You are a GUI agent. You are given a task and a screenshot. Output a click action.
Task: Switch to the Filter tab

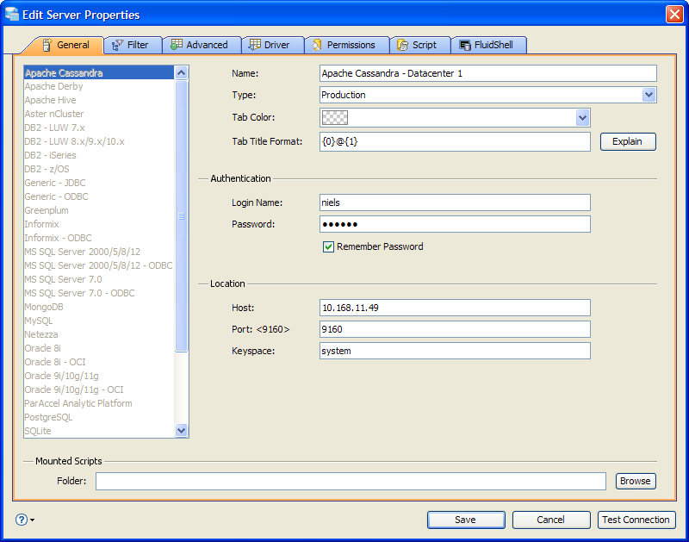(x=133, y=45)
